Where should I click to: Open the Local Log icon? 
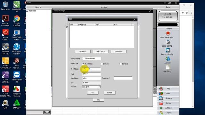168,67
